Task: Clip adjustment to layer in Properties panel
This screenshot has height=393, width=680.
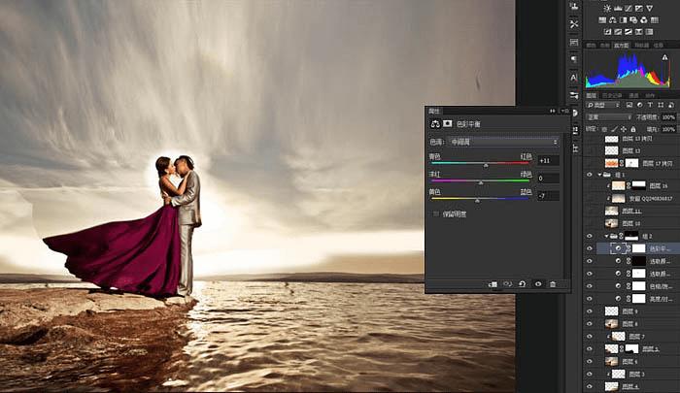Action: pyautogui.click(x=493, y=284)
